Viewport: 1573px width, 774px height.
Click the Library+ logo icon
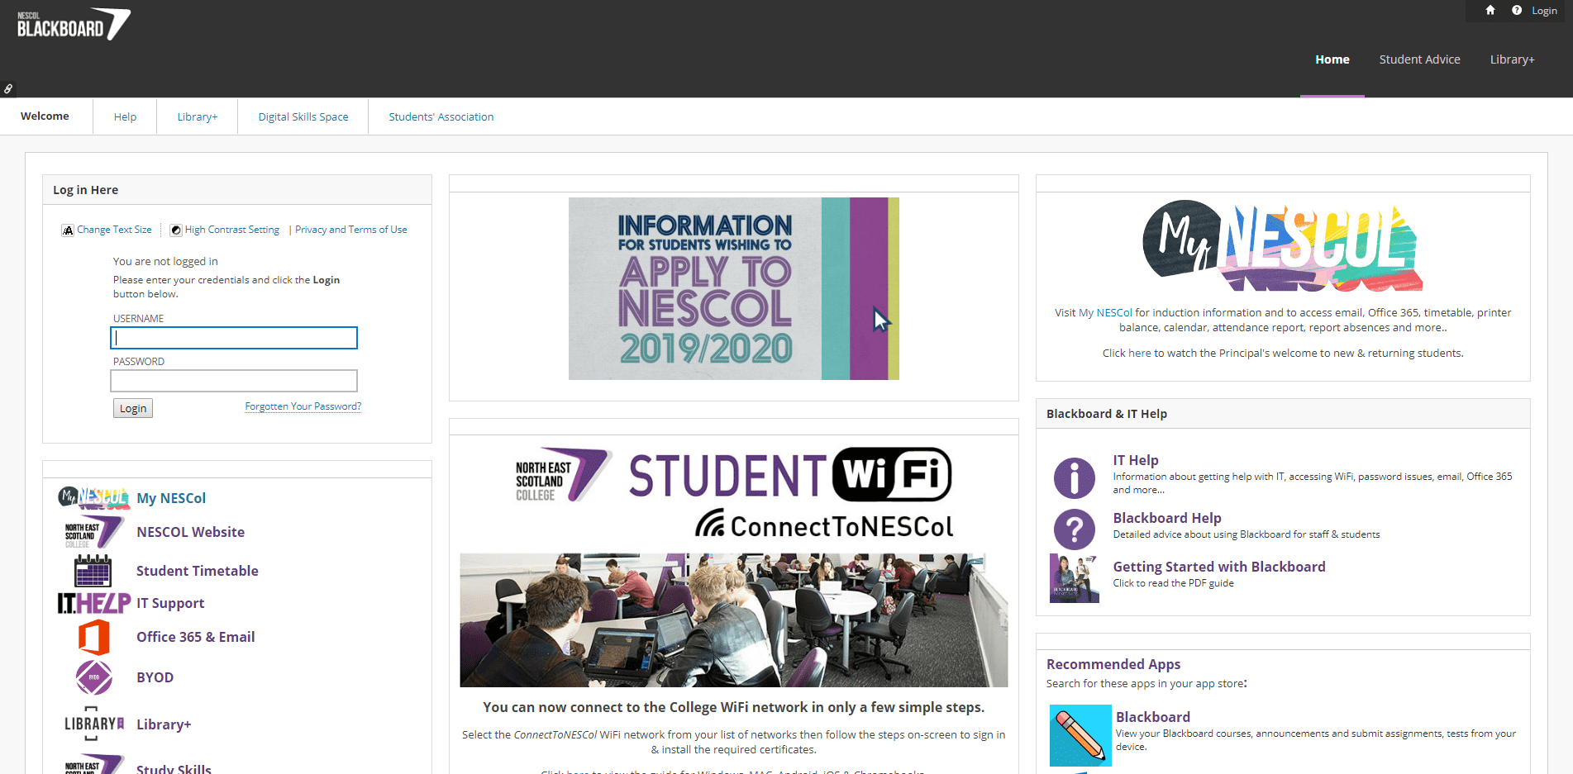[93, 724]
